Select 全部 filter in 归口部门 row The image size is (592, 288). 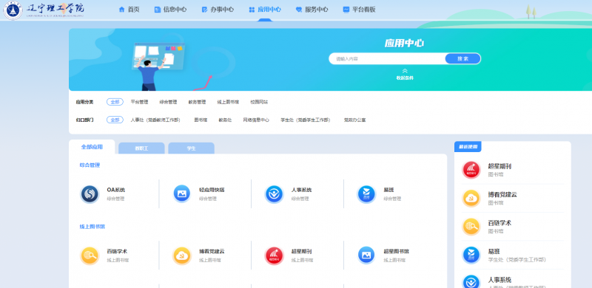115,120
